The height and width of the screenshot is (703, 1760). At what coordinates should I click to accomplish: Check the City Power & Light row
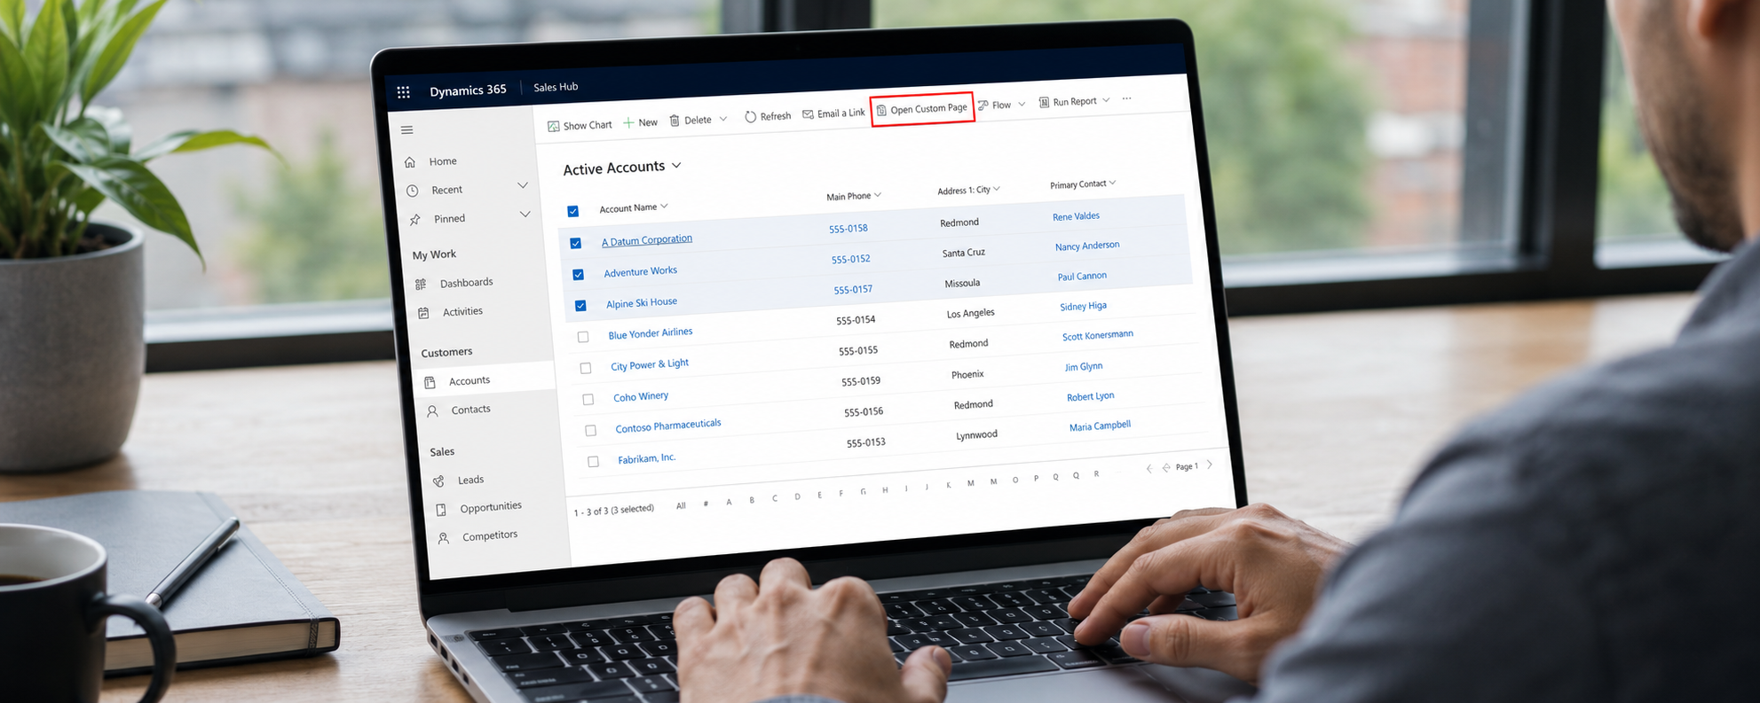point(586,368)
